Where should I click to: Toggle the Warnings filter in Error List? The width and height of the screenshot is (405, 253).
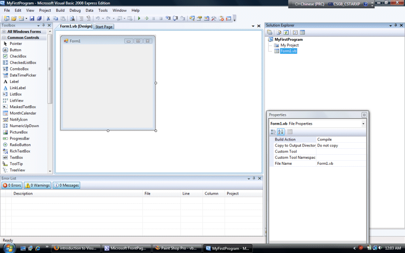(37, 185)
